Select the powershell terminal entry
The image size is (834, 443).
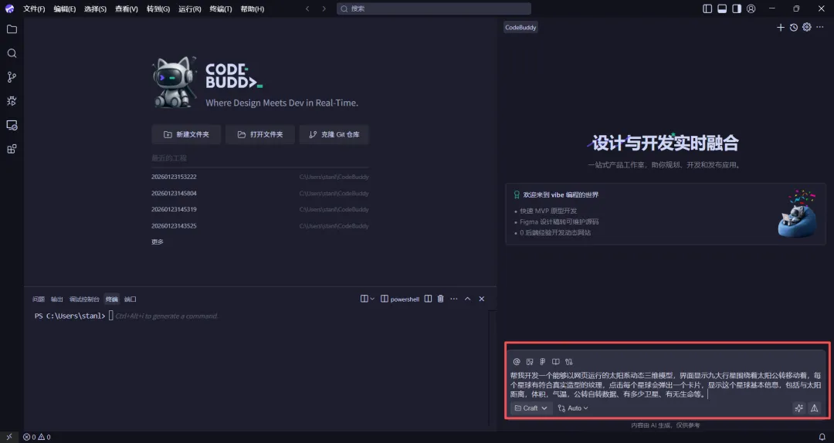400,299
